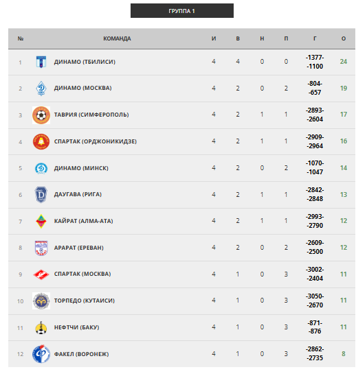Click the Динамо (Тбилиси) club logo

[x=41, y=62]
